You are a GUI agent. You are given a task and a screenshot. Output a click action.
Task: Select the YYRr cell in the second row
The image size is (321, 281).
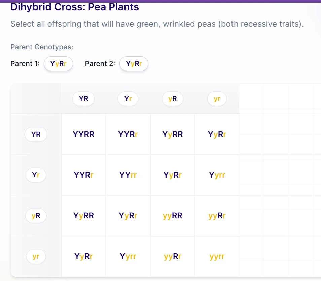coord(83,175)
